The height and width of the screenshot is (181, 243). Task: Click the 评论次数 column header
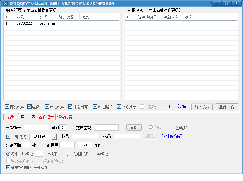(x=68, y=17)
